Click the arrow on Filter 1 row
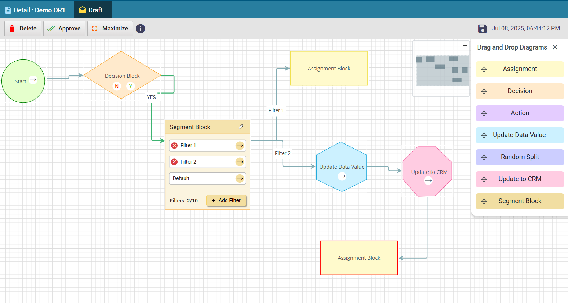The height and width of the screenshot is (303, 568). tap(240, 146)
